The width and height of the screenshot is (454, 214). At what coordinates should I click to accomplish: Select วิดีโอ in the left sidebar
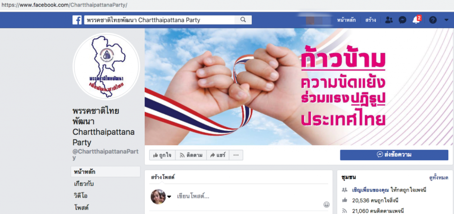pos(81,195)
